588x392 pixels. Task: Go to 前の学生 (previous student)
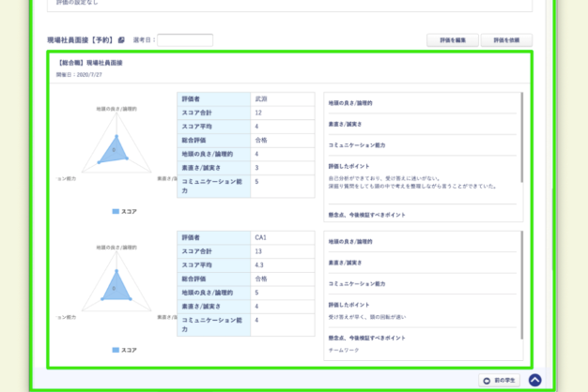(498, 380)
